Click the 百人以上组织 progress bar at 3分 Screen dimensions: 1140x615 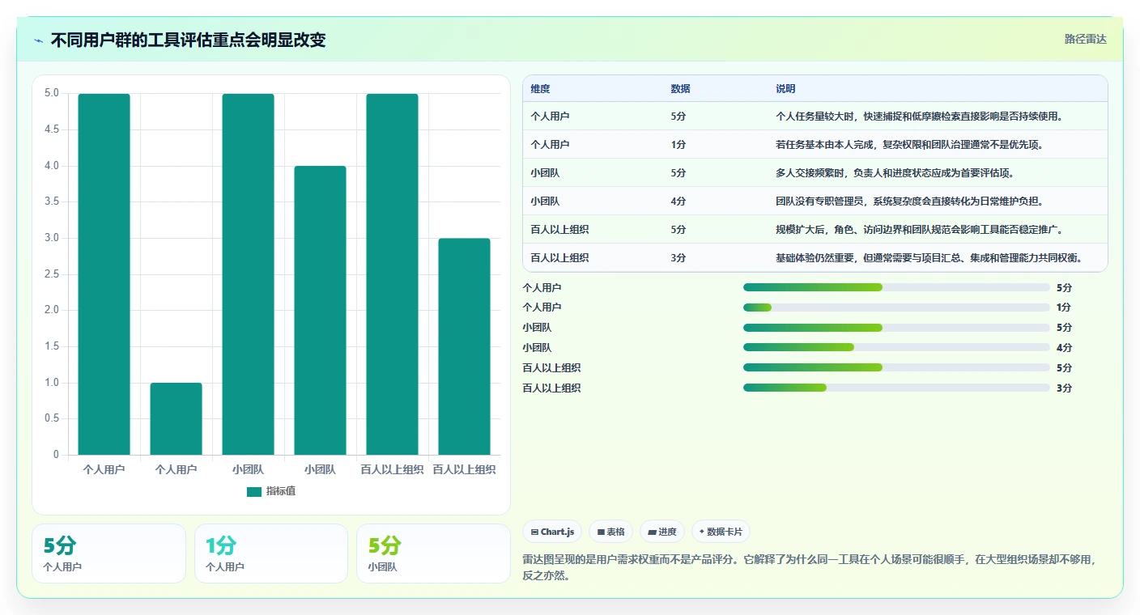pos(896,388)
